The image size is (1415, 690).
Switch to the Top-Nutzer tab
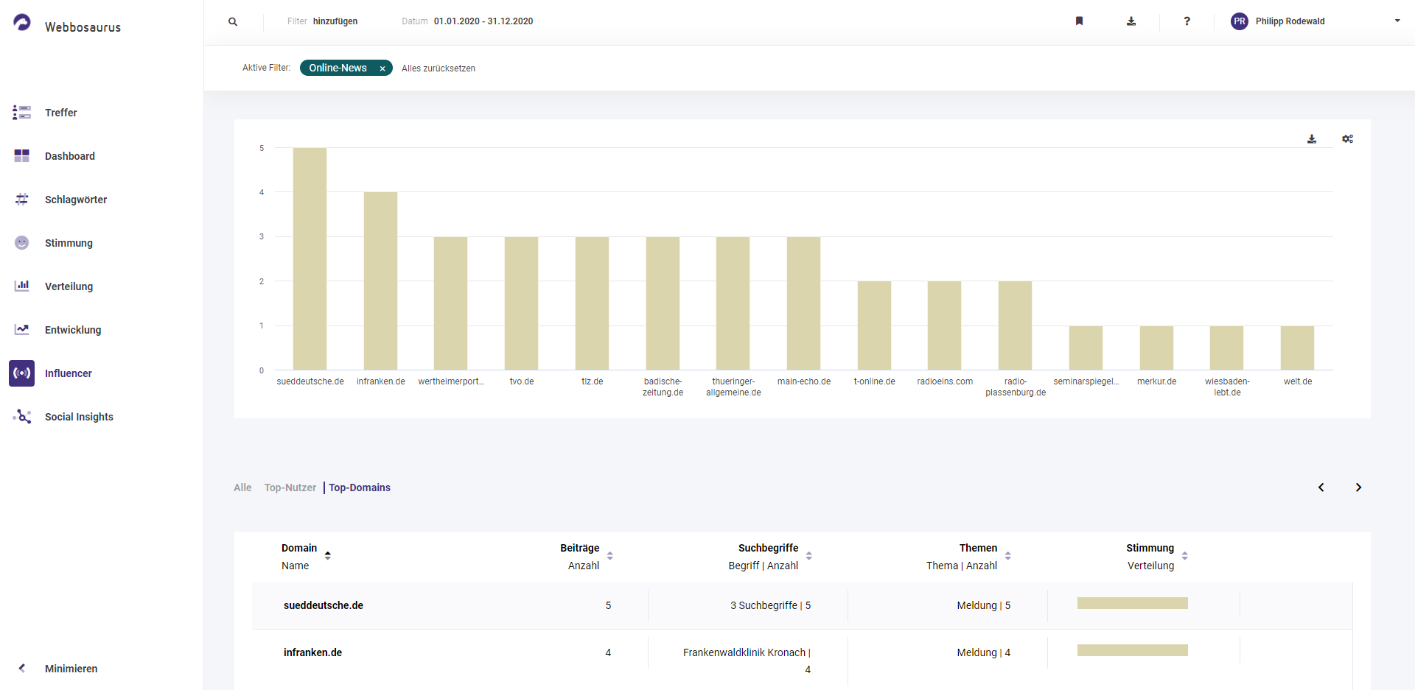[290, 487]
